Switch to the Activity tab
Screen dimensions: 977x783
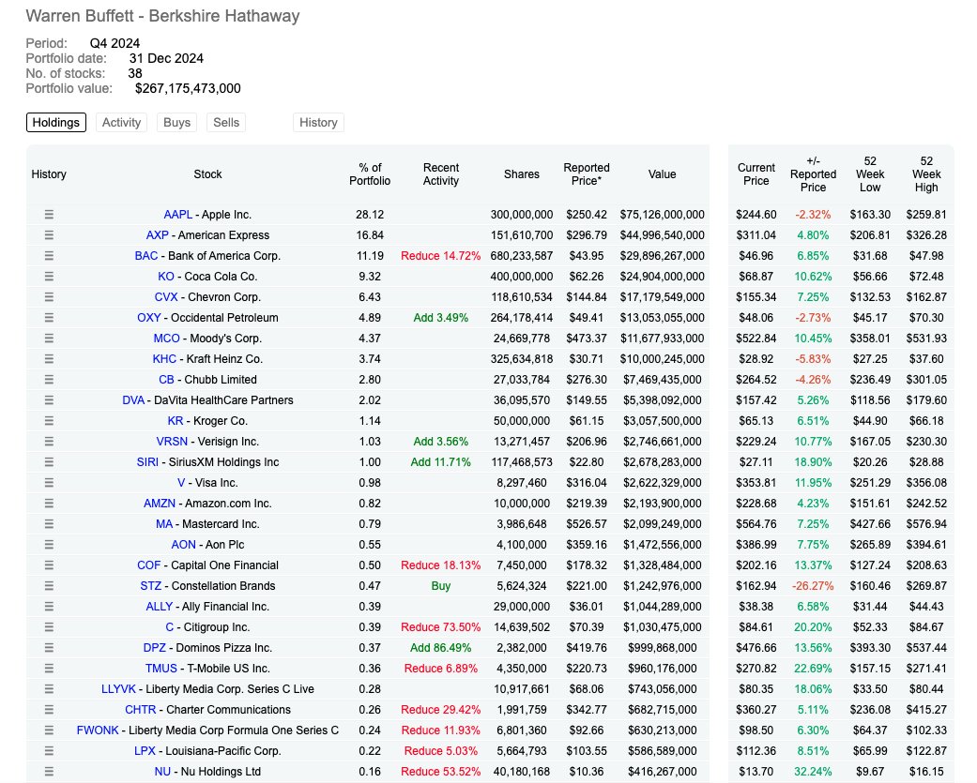(121, 123)
